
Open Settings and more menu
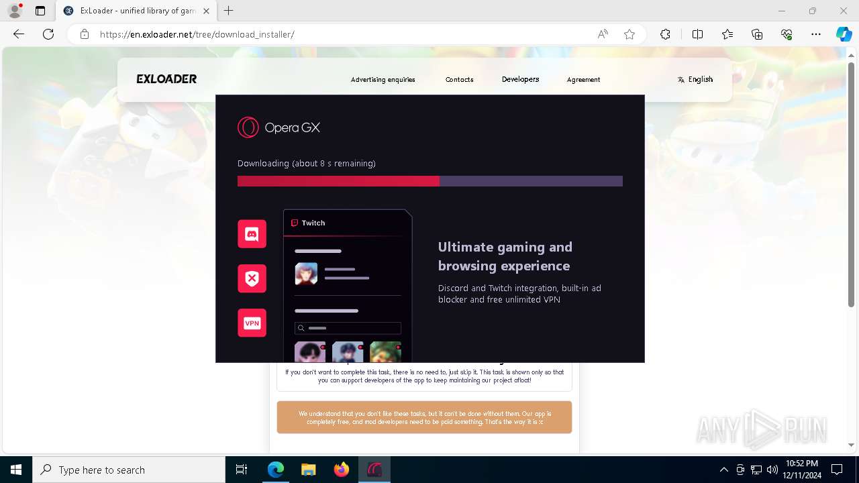pyautogui.click(x=816, y=34)
